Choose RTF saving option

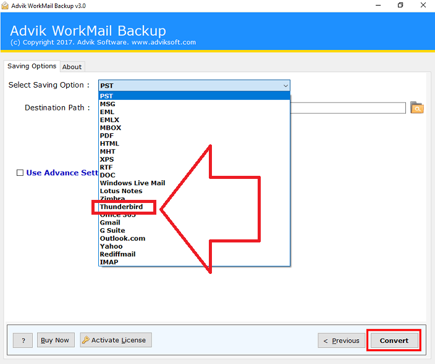194,167
